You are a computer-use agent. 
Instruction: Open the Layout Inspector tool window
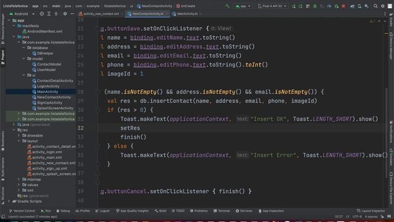coord(371,211)
